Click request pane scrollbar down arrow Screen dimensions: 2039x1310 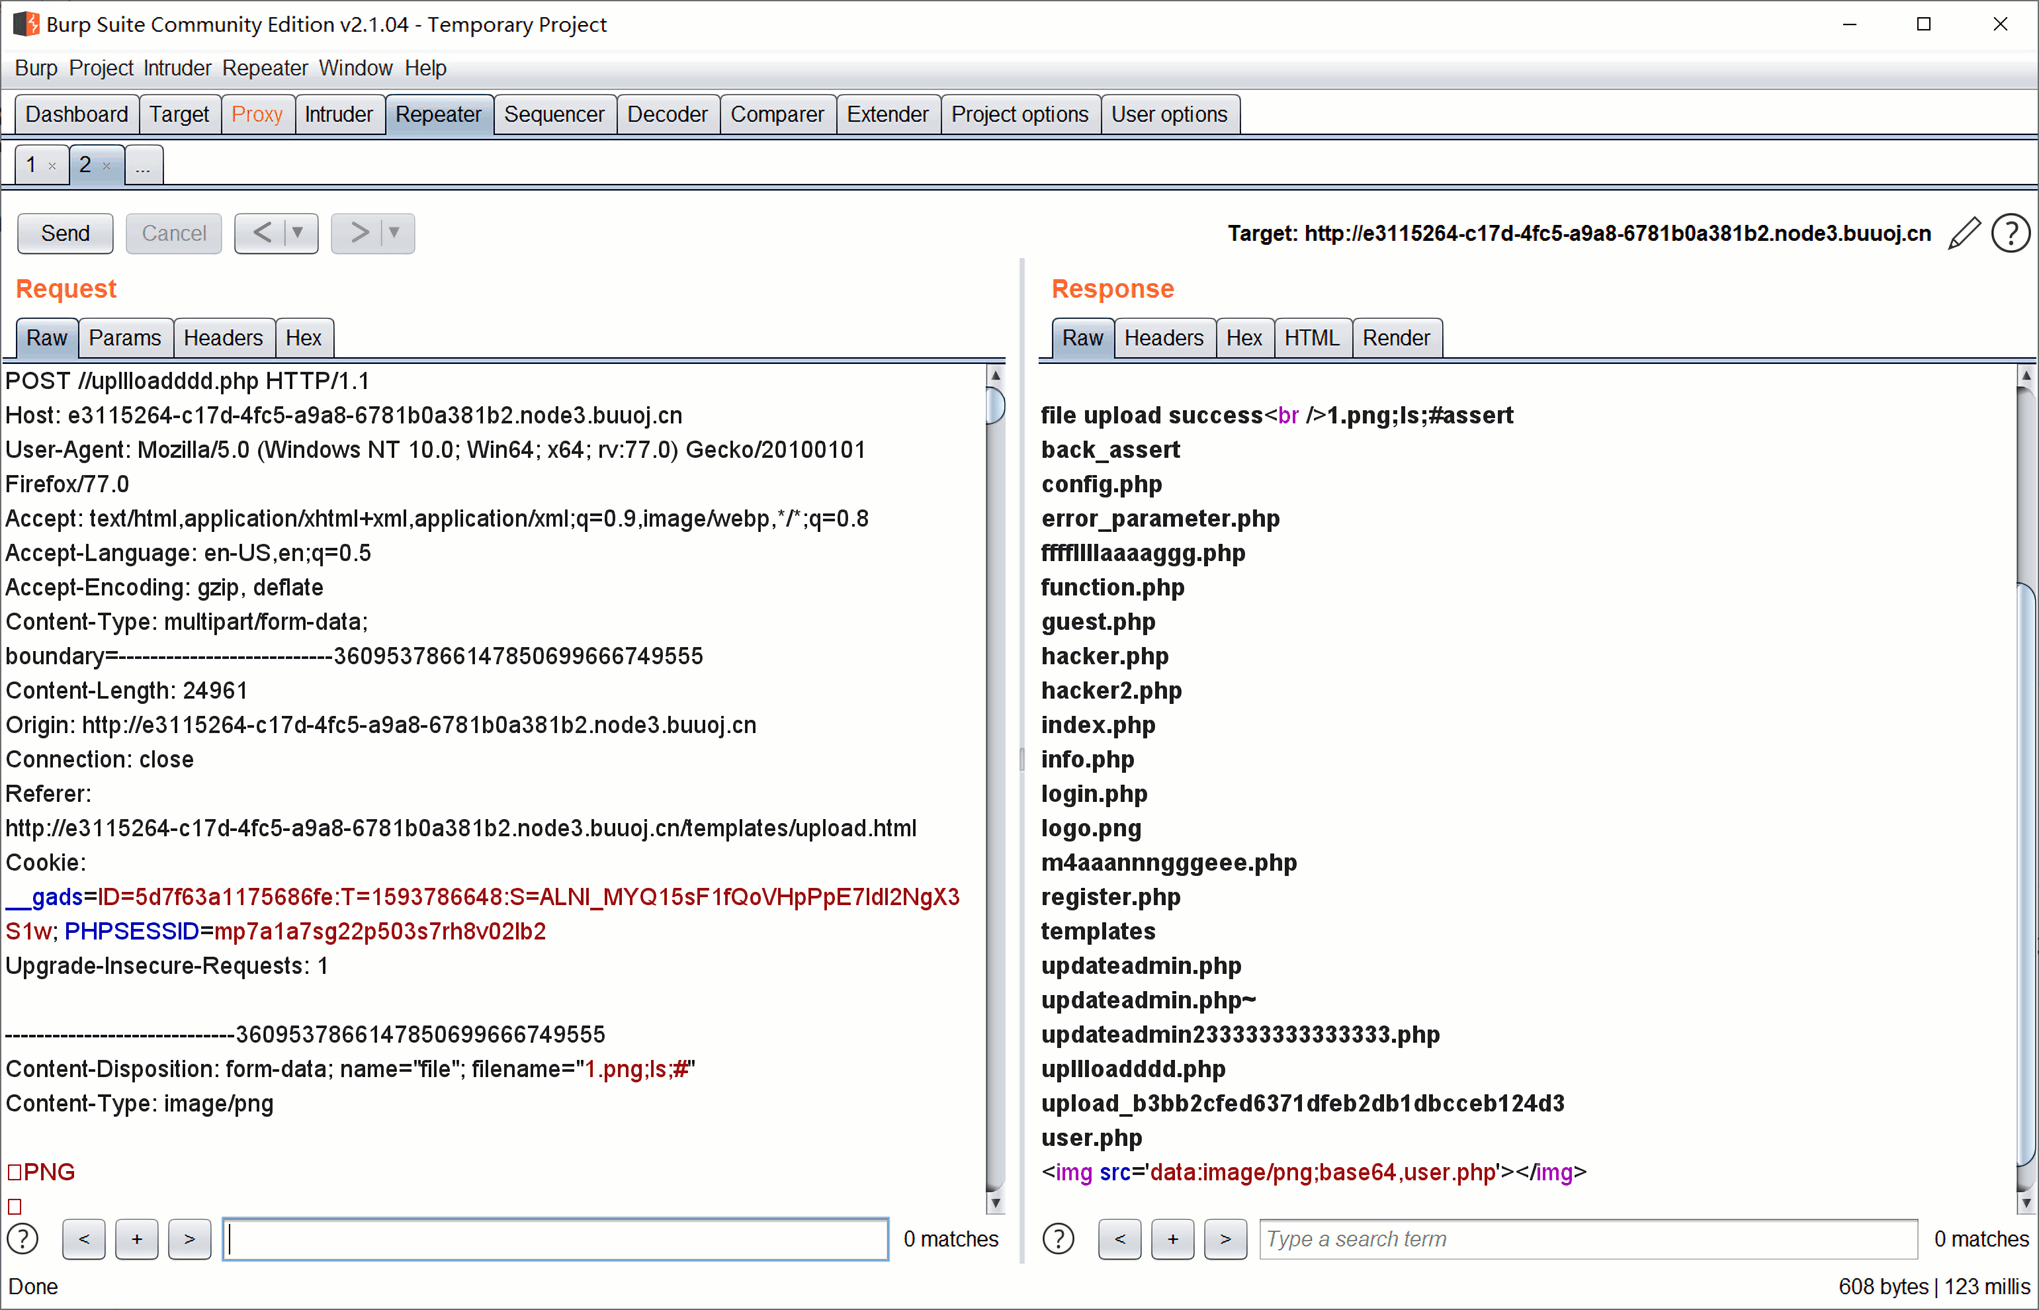click(995, 1203)
